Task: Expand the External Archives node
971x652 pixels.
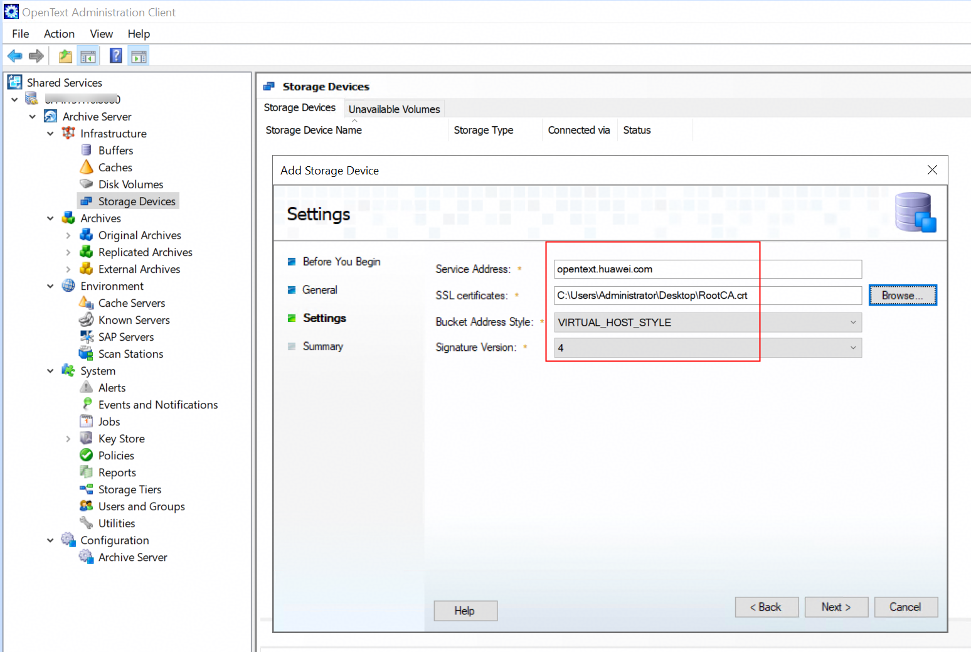Action: [x=68, y=269]
